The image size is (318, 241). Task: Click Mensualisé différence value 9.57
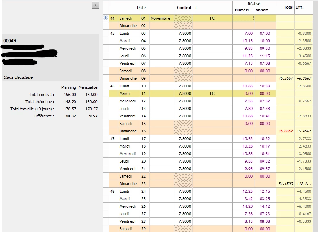[x=93, y=116]
